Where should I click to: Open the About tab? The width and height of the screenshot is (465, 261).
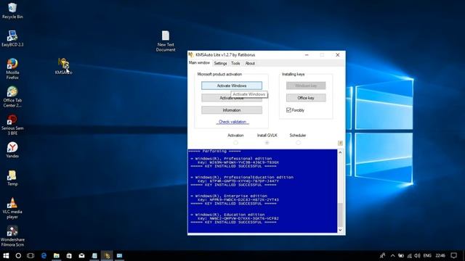coord(250,63)
